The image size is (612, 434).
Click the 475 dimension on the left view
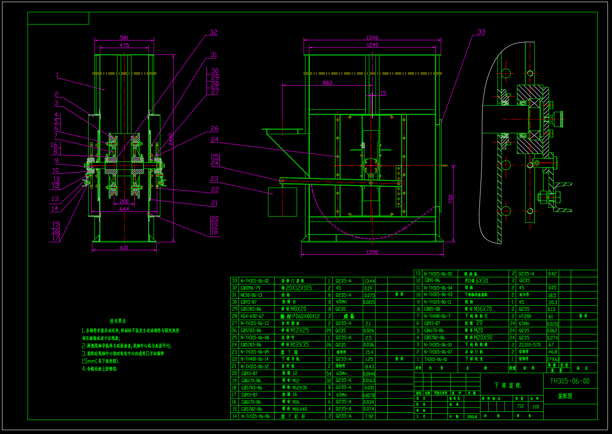tap(124, 45)
